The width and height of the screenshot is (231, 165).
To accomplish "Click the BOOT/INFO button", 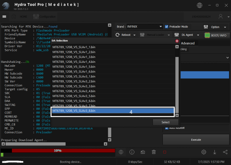I will [x=217, y=35].
